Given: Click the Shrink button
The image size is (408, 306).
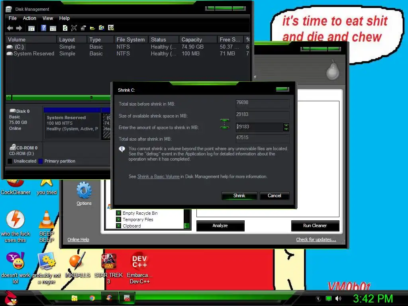Looking at the screenshot, I should coord(239,196).
